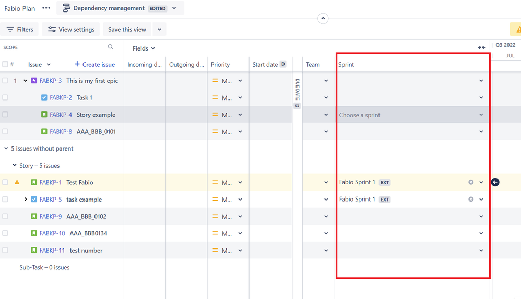The height and width of the screenshot is (299, 521).
Task: Click the story icon for FABKP-11
Action: pos(34,250)
